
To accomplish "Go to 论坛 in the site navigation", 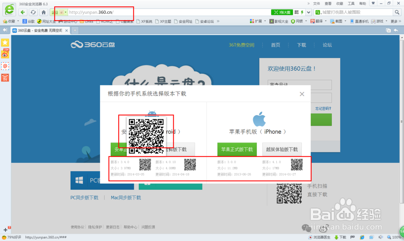I will pyautogui.click(x=327, y=45).
